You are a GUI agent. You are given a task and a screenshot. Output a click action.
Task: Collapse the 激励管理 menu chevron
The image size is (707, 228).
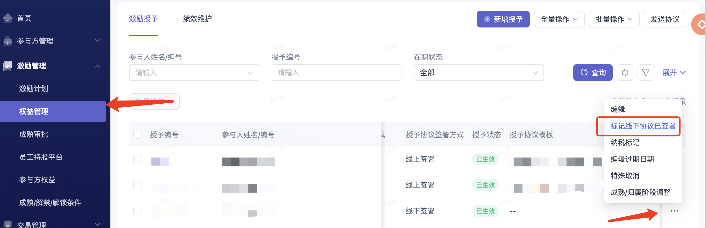(x=97, y=66)
